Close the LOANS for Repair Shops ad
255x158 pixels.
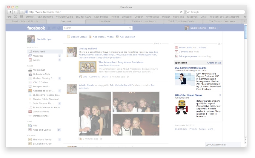pos(220,95)
